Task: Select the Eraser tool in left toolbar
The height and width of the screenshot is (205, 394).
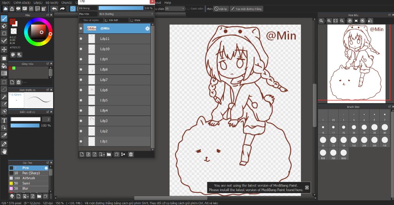Action: (x=4, y=26)
